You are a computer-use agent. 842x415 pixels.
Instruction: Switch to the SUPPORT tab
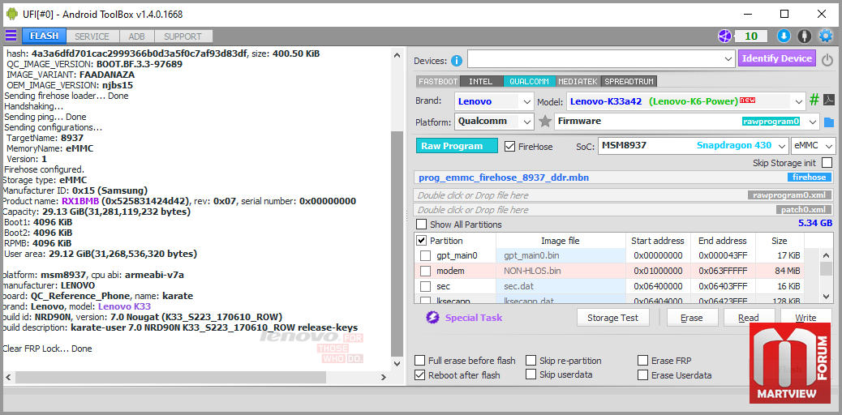tap(183, 36)
